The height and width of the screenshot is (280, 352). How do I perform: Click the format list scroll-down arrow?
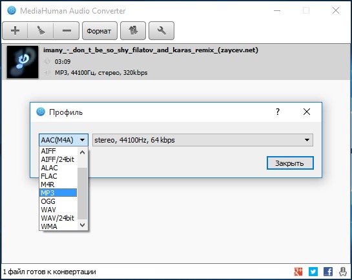tap(83, 225)
